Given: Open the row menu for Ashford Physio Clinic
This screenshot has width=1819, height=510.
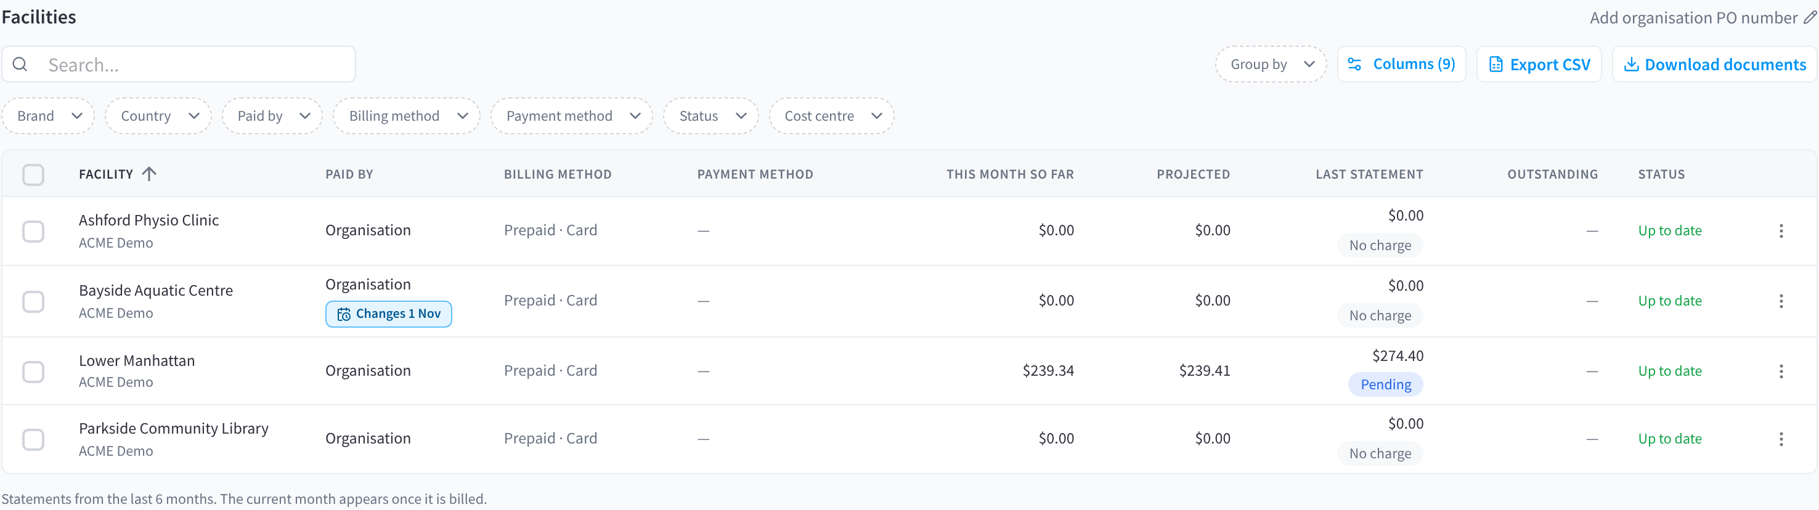Looking at the screenshot, I should (x=1781, y=230).
